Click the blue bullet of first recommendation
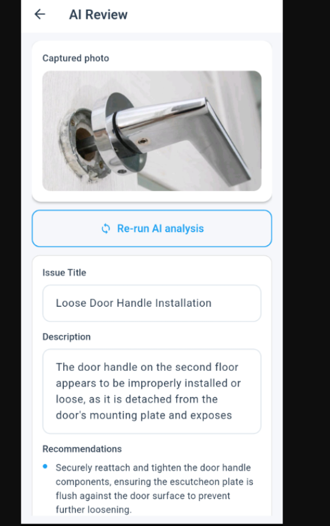 45,466
